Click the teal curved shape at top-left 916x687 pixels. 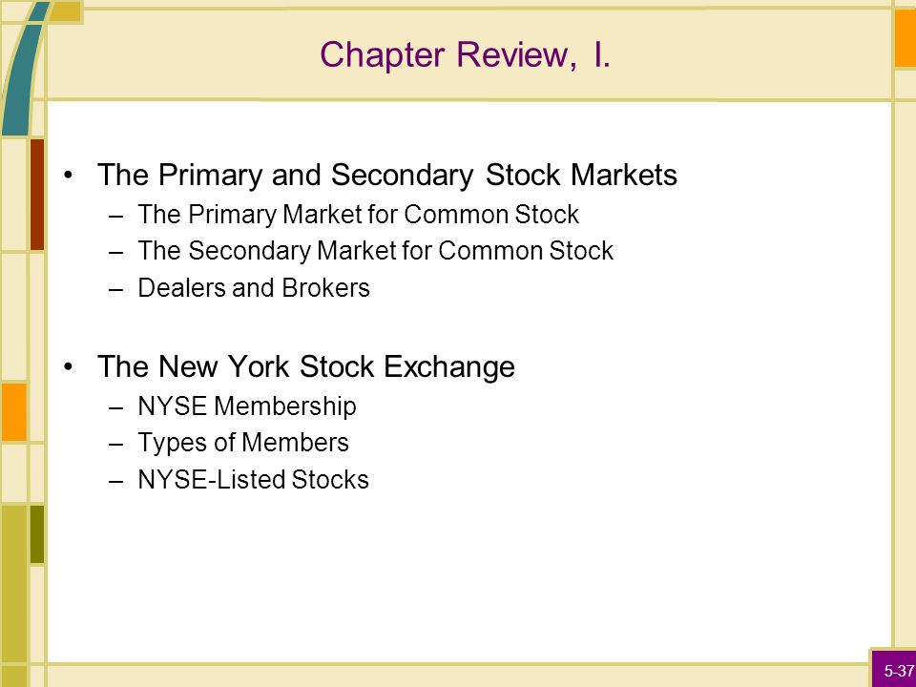coord(22,70)
